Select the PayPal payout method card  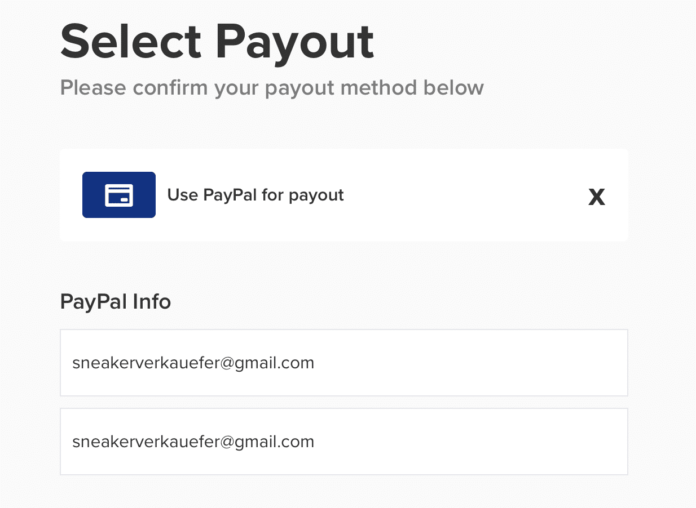coord(344,195)
